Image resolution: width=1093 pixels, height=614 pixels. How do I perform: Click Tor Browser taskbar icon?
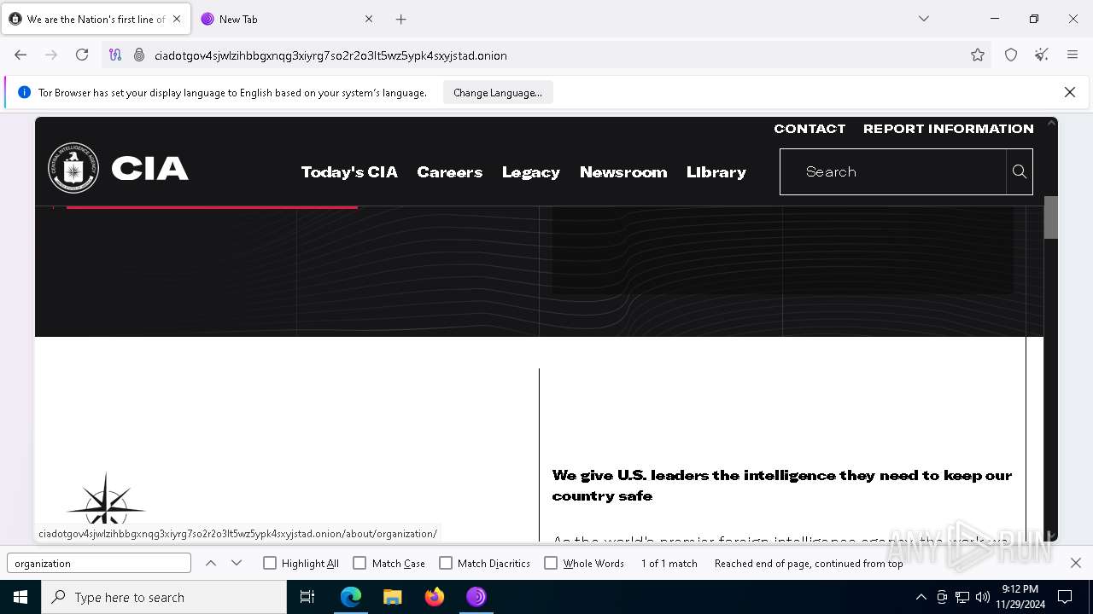pyautogui.click(x=476, y=597)
